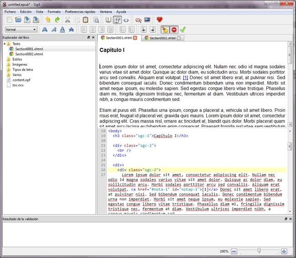Paste using the clipboard icon
The height and width of the screenshot is (258, 296).
coord(86,20)
